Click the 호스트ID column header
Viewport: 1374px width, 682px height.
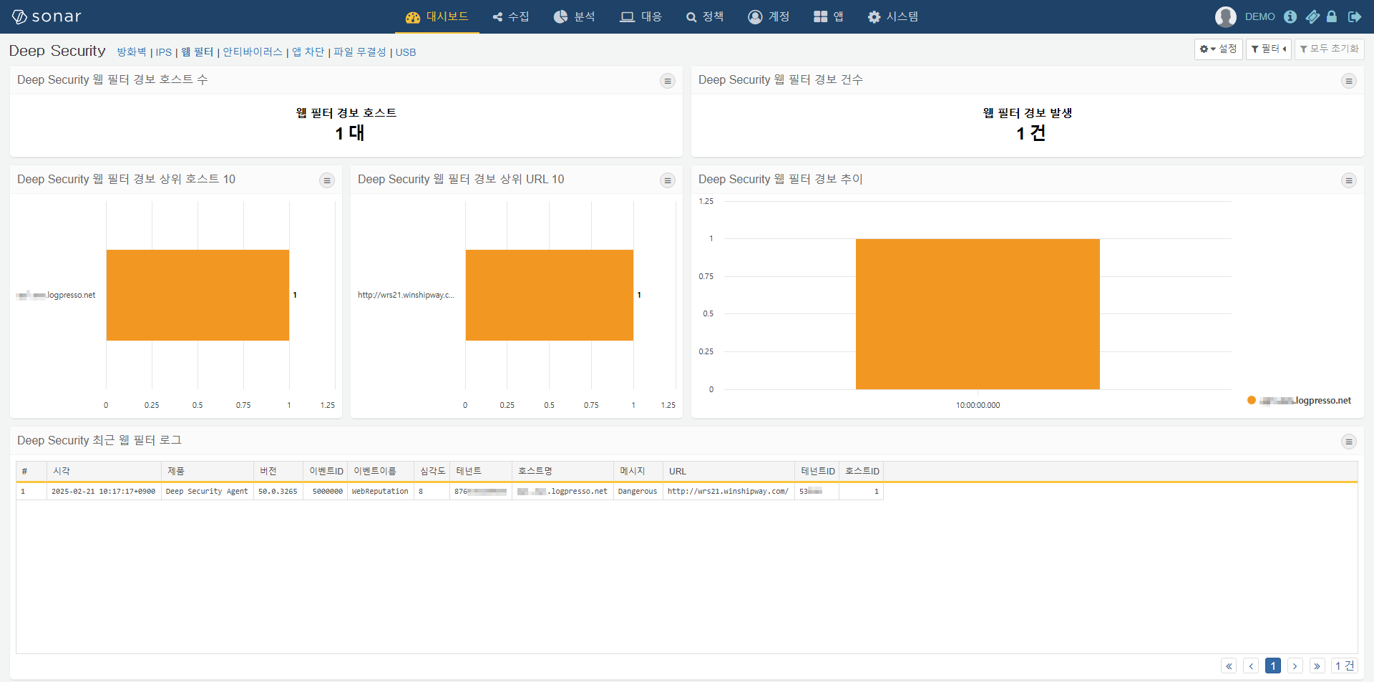861,471
